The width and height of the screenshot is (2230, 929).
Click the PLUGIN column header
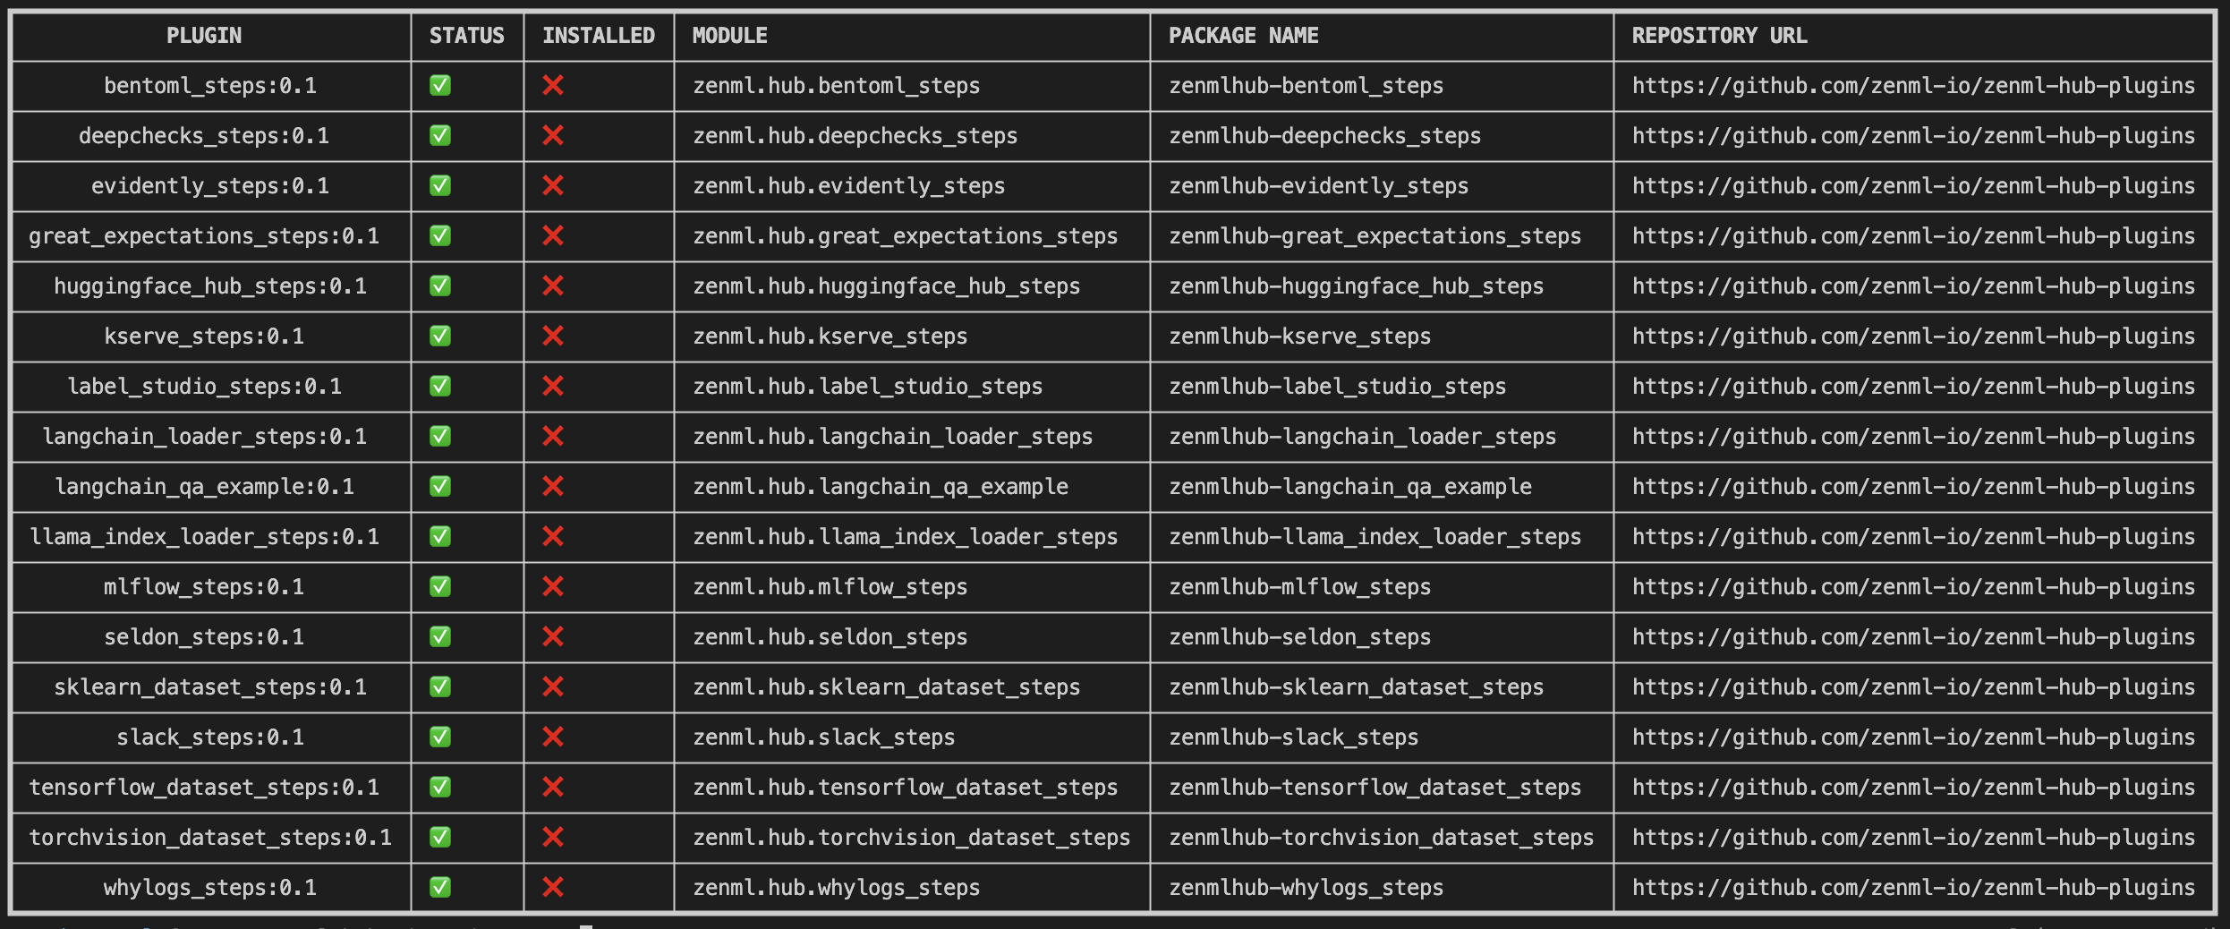(x=204, y=36)
